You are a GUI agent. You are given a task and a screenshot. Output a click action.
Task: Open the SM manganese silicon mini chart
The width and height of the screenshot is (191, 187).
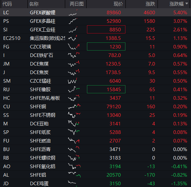72,81
